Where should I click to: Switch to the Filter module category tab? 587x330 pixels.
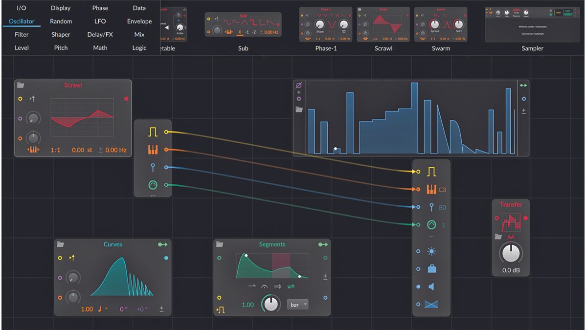pos(21,34)
